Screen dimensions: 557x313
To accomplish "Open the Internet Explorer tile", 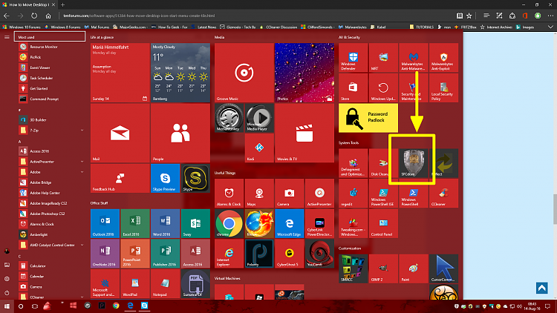I will coord(229,254).
